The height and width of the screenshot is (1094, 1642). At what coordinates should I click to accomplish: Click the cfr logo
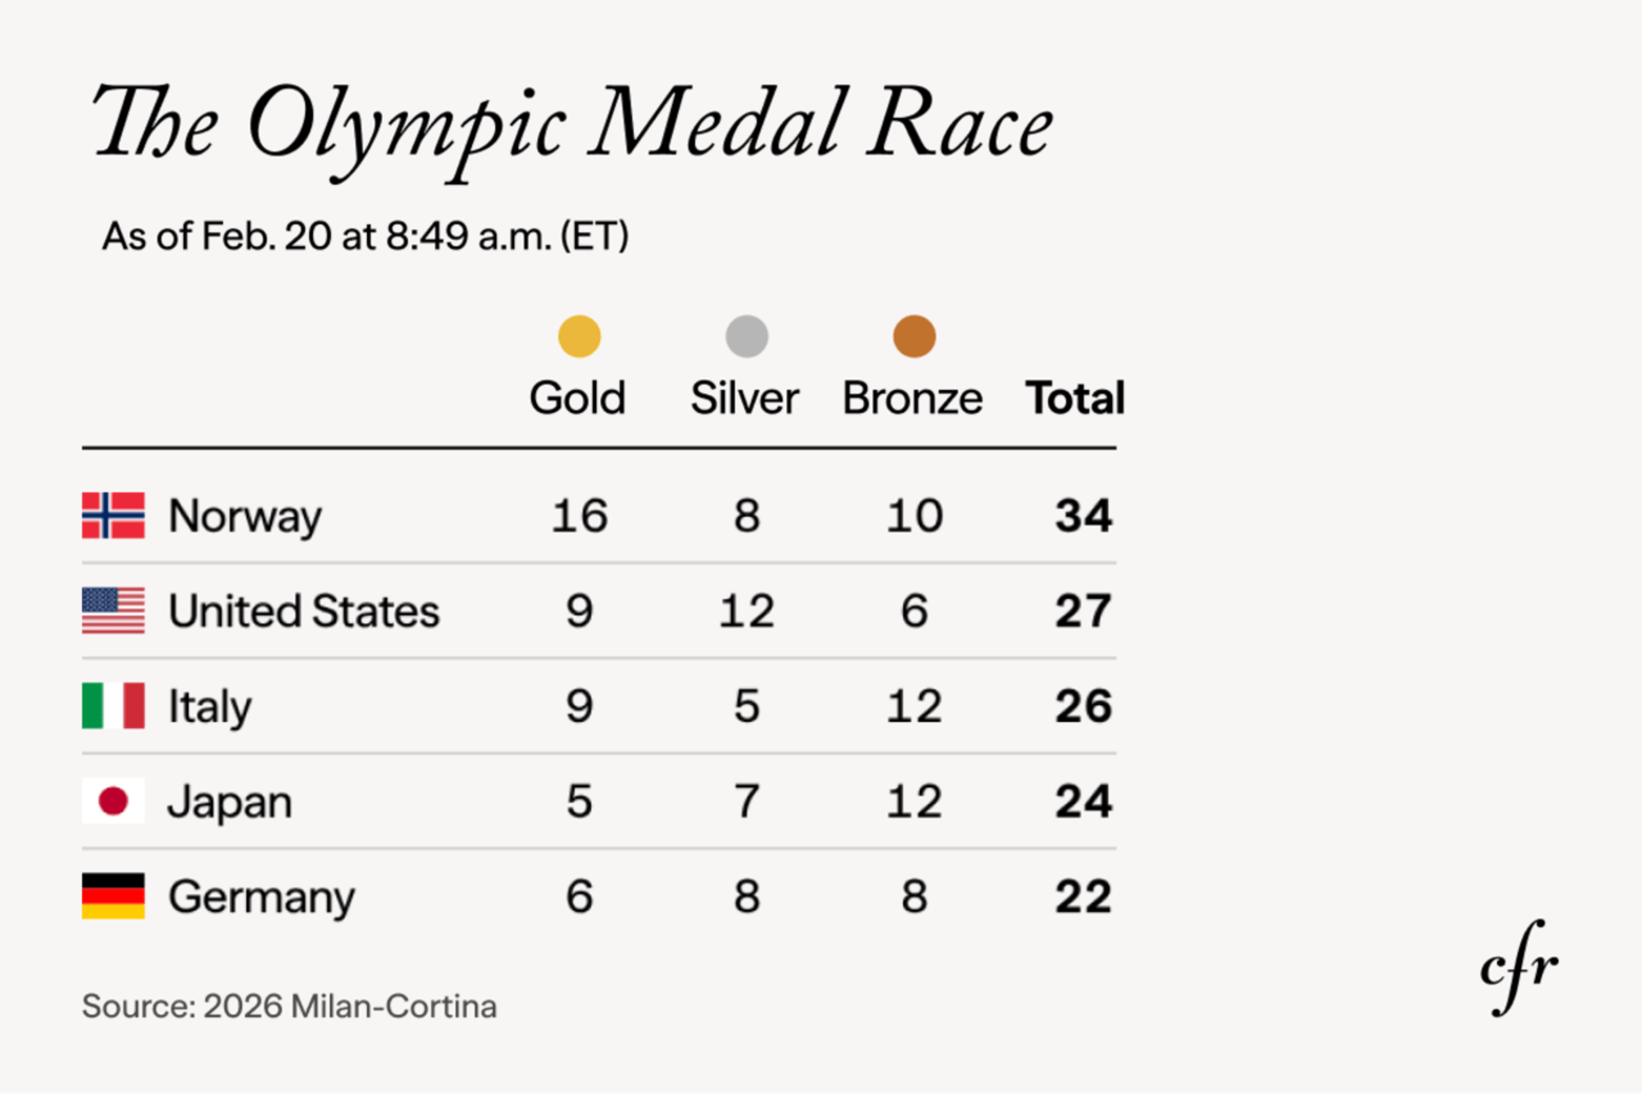1519,968
